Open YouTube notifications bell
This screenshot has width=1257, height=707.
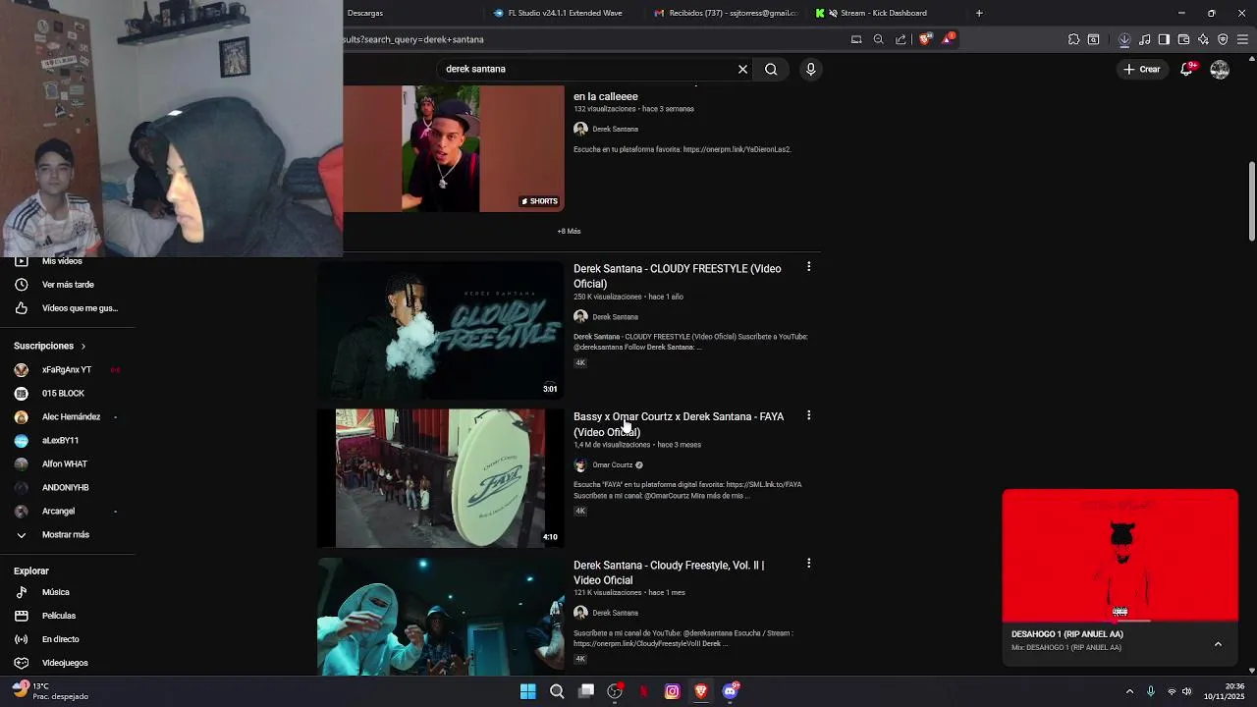(x=1186, y=69)
